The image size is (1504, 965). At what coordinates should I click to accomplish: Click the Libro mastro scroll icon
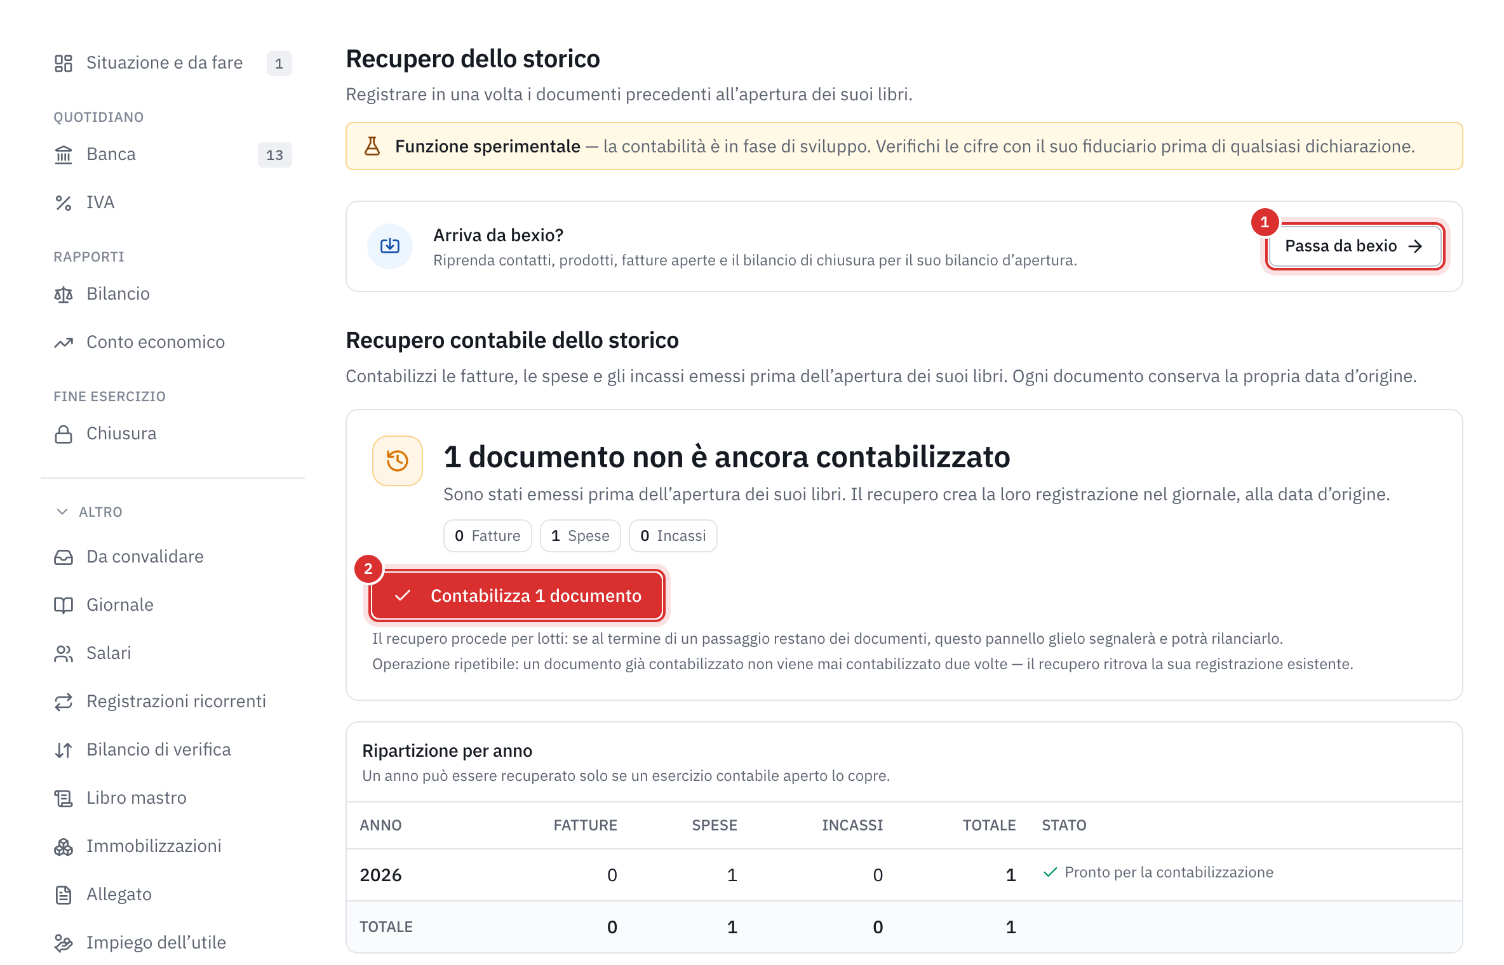(x=64, y=798)
